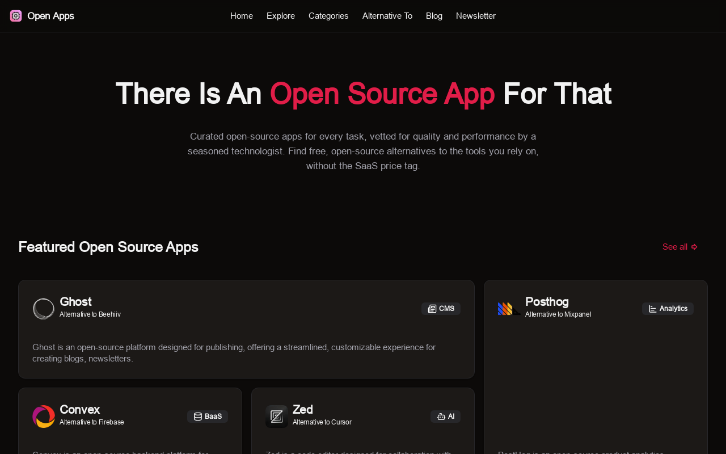Viewport: 726px width, 454px height.
Task: Open the Explore nav item
Action: click(281, 16)
